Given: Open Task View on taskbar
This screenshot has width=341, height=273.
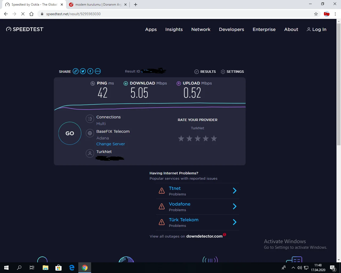Looking at the screenshot, I should [x=32, y=268].
